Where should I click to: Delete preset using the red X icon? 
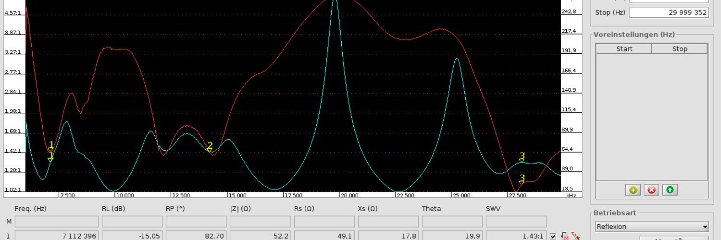click(x=651, y=190)
